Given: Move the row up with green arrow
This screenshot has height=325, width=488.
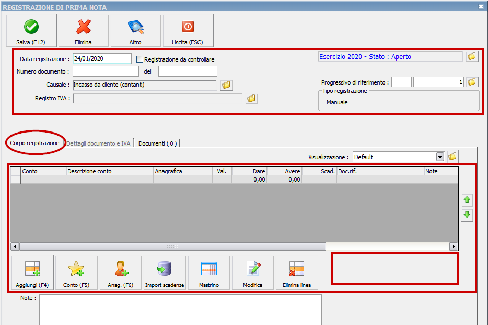Looking at the screenshot, I should pyautogui.click(x=467, y=200).
